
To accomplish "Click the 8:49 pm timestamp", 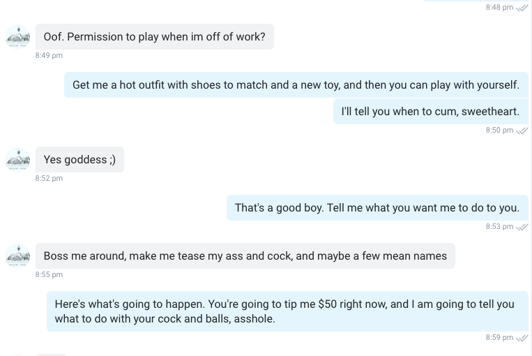I will pos(49,56).
